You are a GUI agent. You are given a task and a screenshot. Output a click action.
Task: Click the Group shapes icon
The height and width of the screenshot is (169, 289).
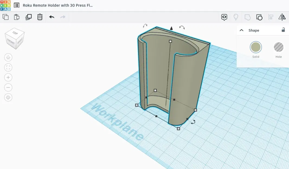pyautogui.click(x=248, y=17)
